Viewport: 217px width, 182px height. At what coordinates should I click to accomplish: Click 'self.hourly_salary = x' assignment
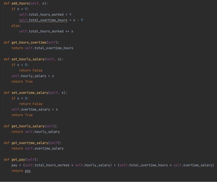point(33,76)
